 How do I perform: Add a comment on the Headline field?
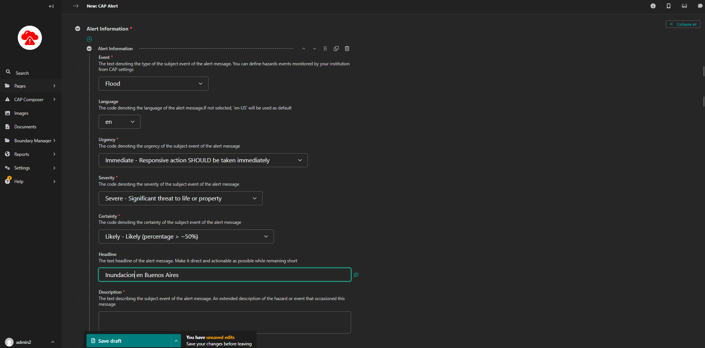tap(356, 275)
